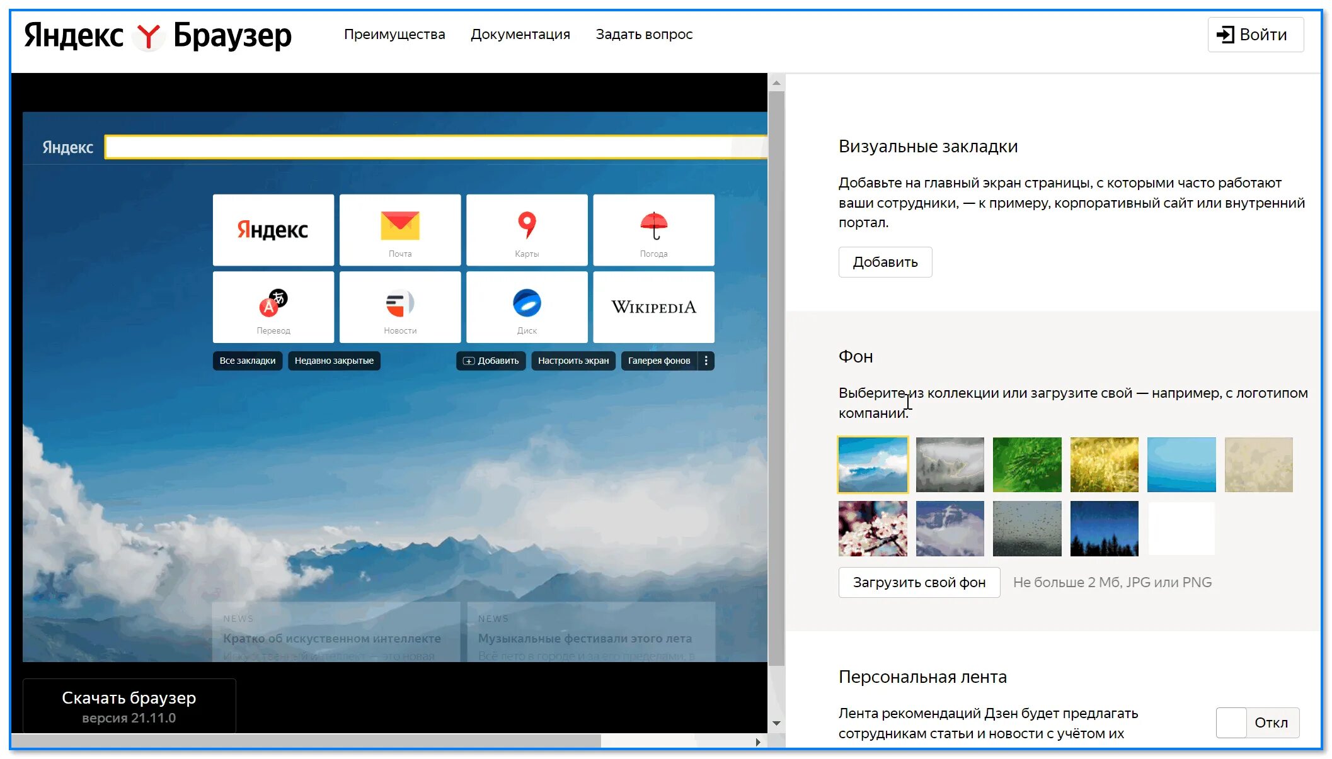
Task: Click the Яндекс Браузер header title
Action: pos(158,36)
